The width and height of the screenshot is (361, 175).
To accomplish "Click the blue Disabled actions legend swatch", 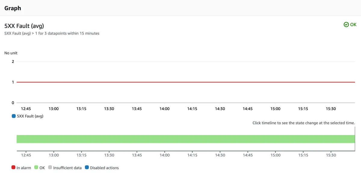I will [x=87, y=167].
